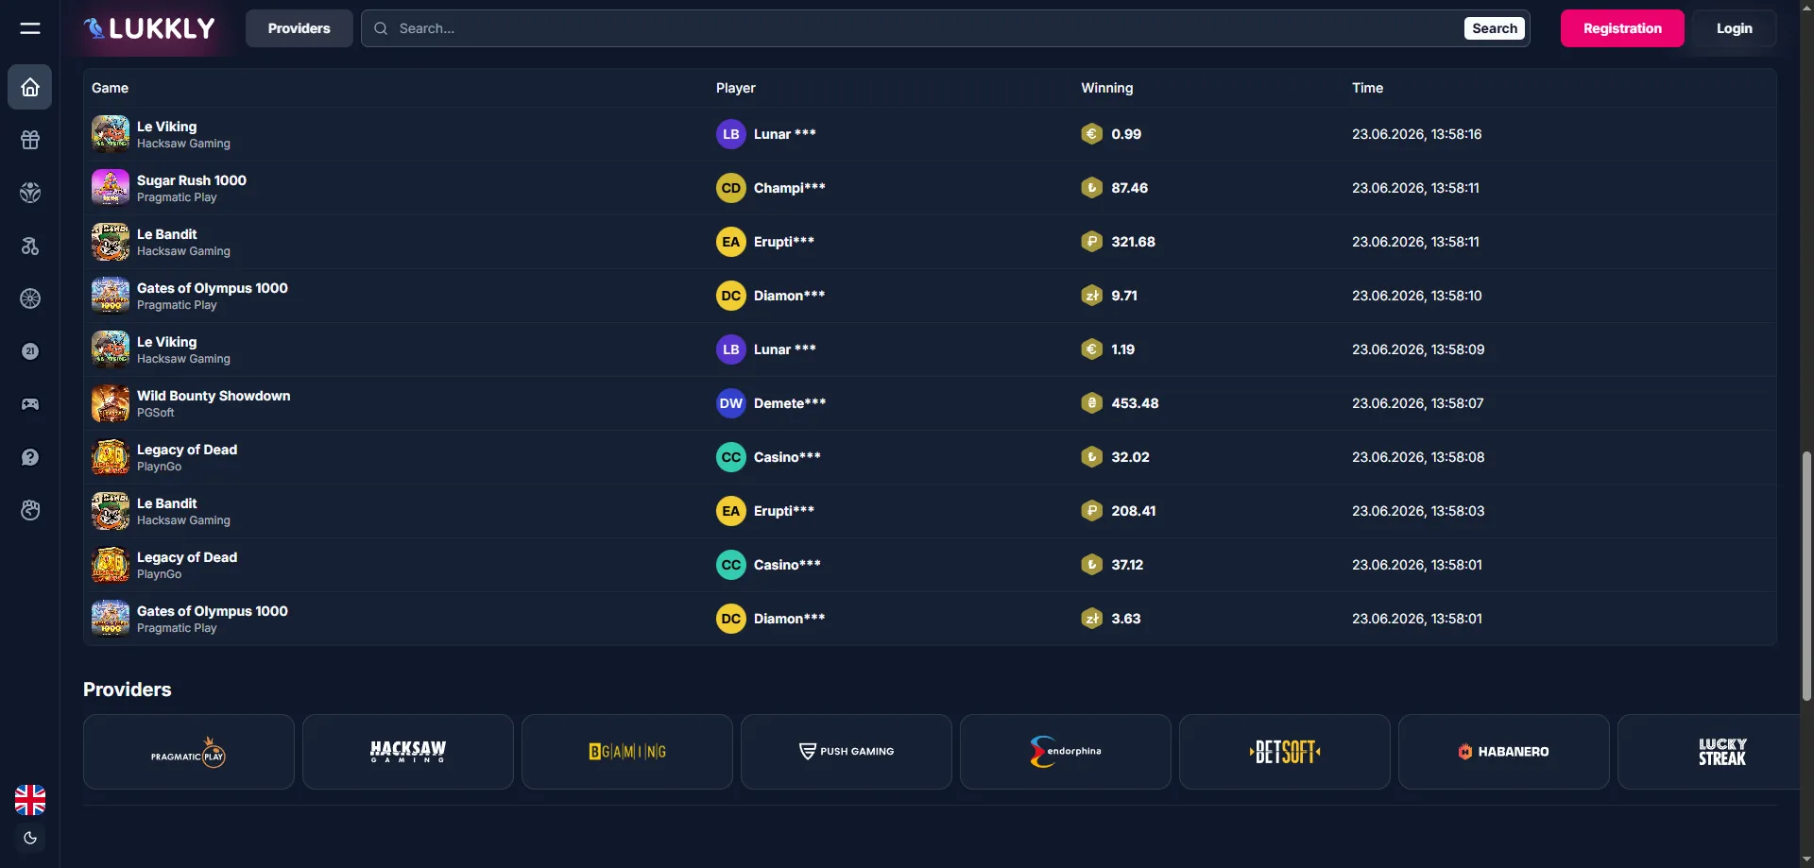The height and width of the screenshot is (868, 1814).
Task: Click the 208.41 winning amount
Action: coord(1134,511)
